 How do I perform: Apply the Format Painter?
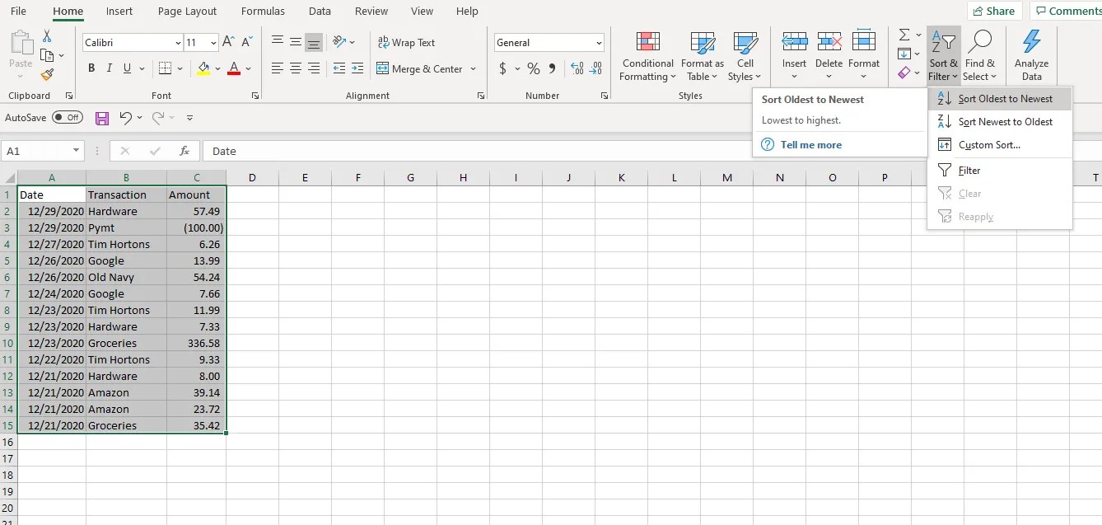pyautogui.click(x=47, y=74)
